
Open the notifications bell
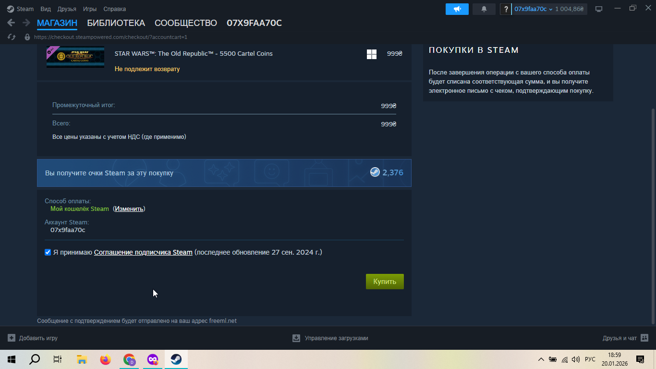point(484,9)
